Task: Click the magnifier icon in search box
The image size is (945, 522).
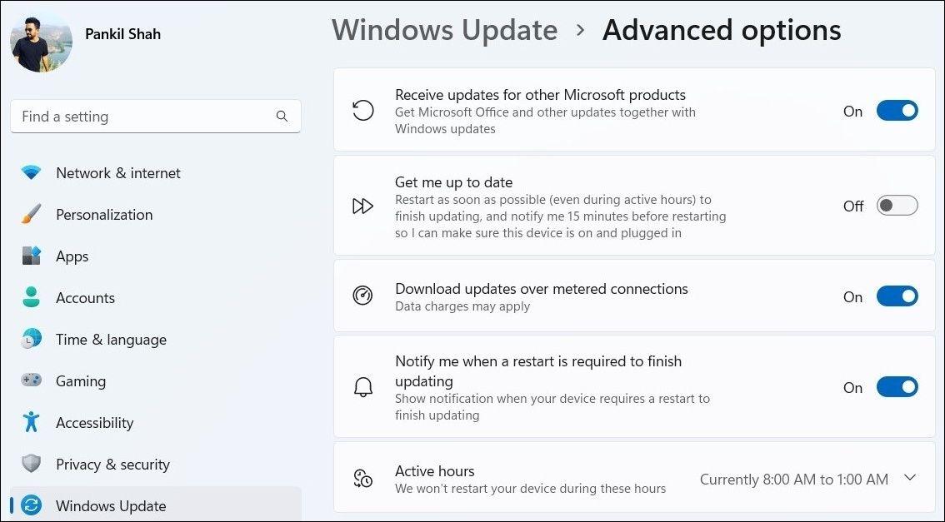Action: [x=282, y=117]
